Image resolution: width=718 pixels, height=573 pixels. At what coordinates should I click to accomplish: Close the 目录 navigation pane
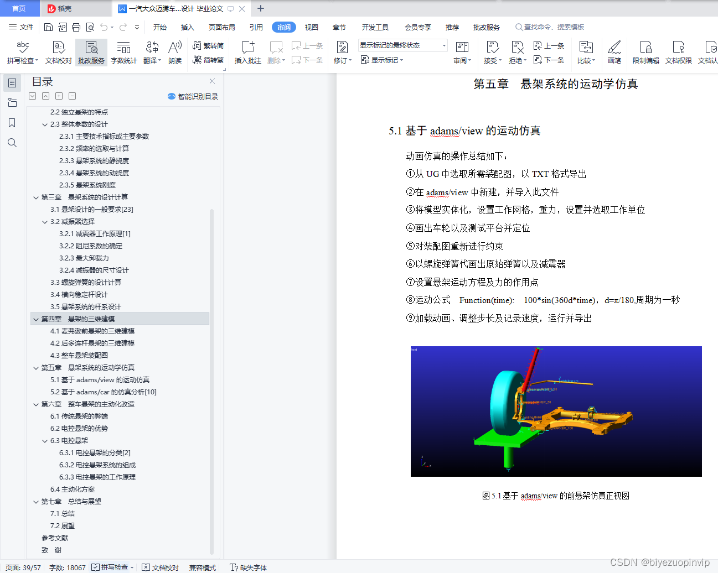(212, 81)
